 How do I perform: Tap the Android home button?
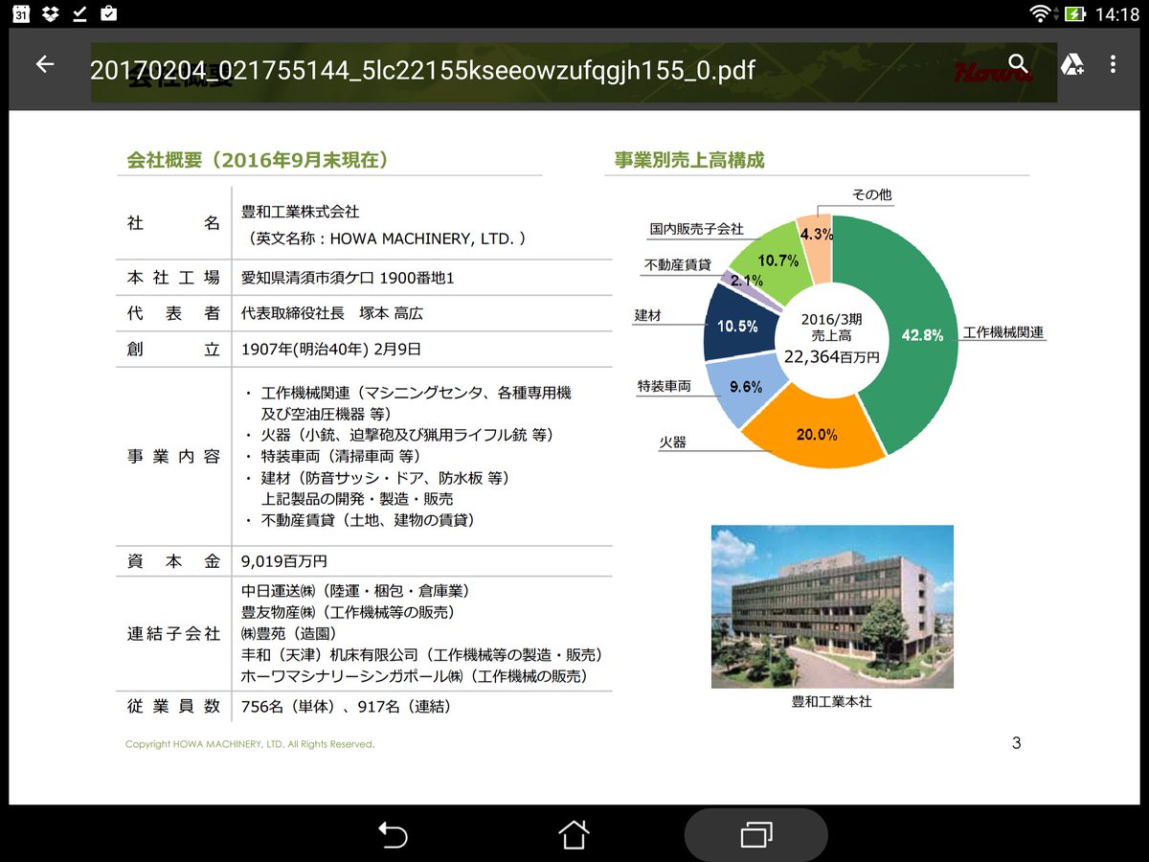click(x=574, y=834)
